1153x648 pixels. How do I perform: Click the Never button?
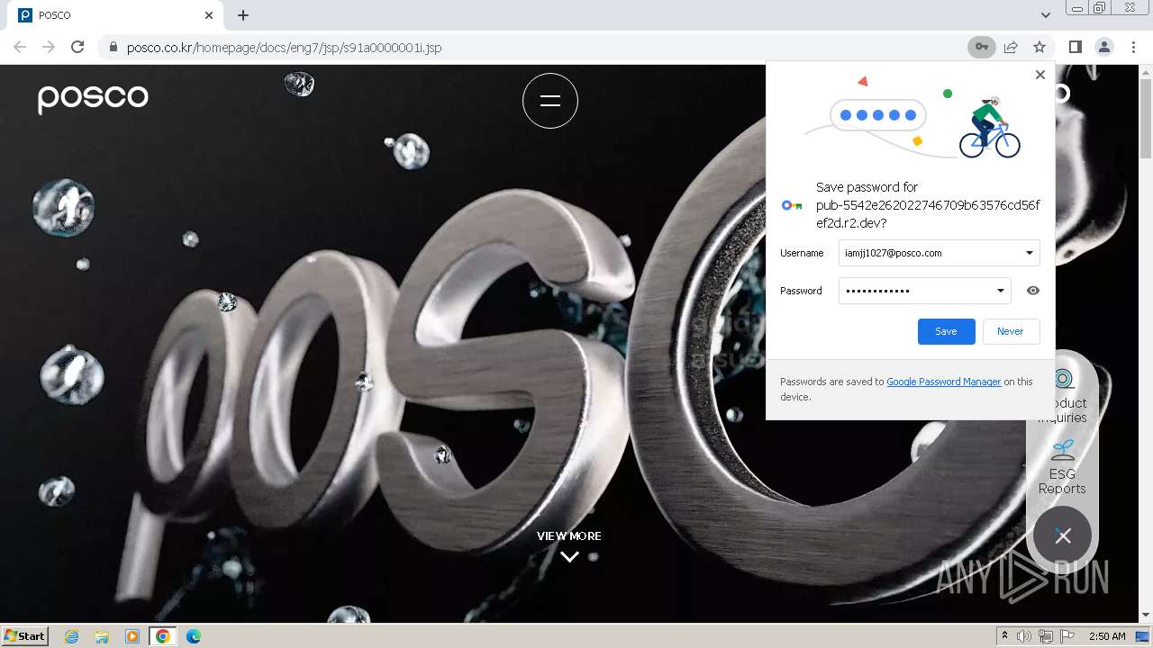1011,331
